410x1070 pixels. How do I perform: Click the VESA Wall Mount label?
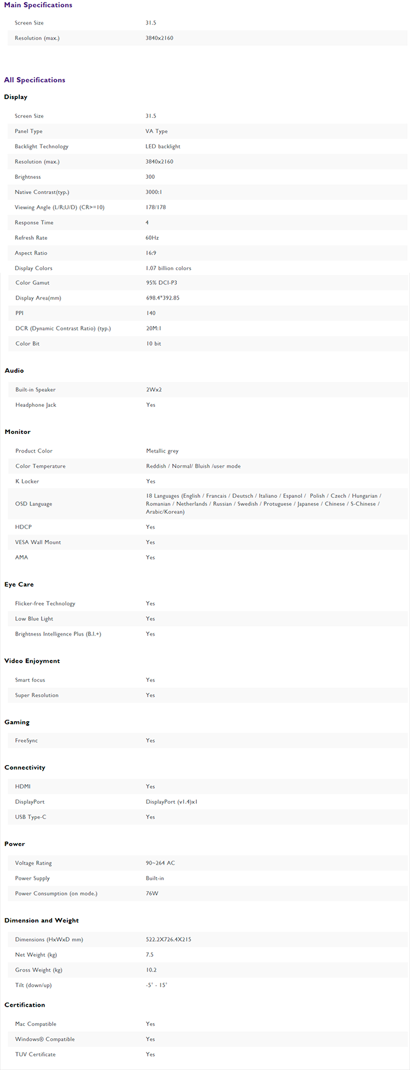(x=38, y=542)
